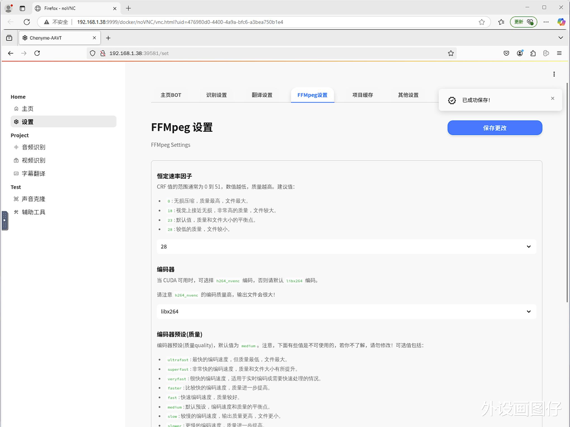Click the 保存更改 button
The height and width of the screenshot is (427, 570).
pos(495,128)
